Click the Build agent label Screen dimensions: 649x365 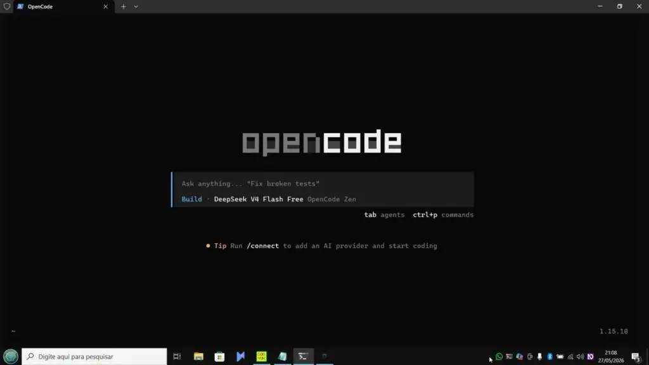pyautogui.click(x=191, y=199)
